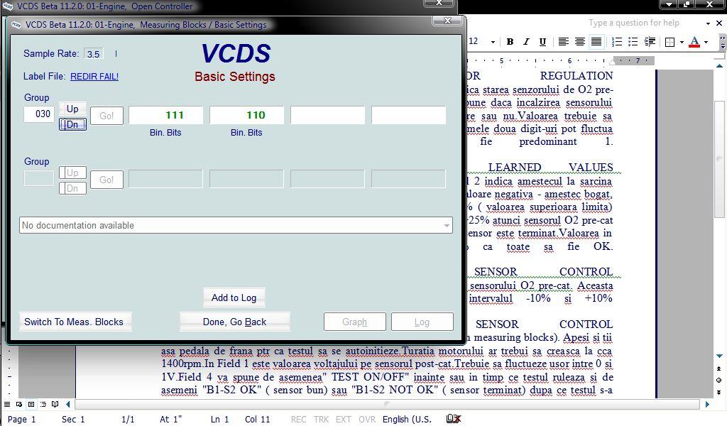This screenshot has height=426, width=727.
Task: Click the Word scroll right arrow
Action: 708,404
